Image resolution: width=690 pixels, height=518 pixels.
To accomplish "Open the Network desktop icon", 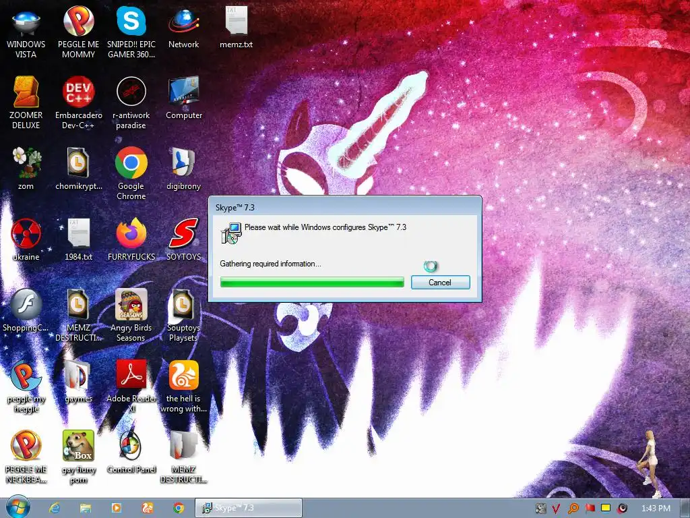I will click(x=183, y=28).
